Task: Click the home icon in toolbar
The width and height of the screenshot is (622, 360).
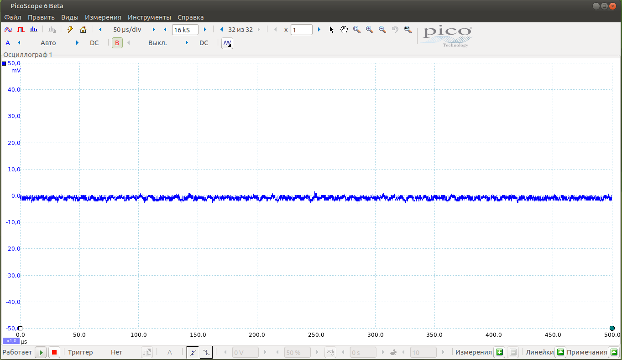Action: [83, 30]
